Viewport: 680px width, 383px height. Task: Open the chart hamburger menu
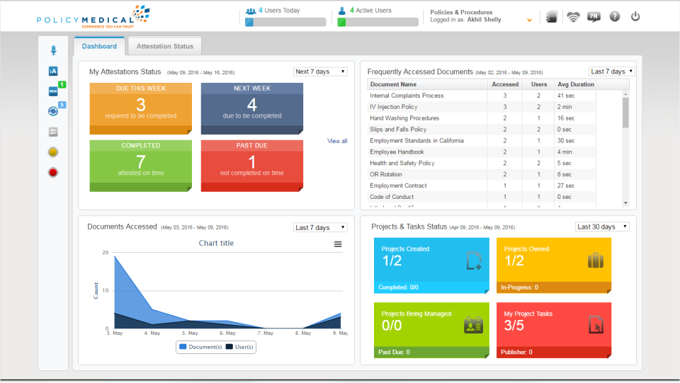coord(338,244)
